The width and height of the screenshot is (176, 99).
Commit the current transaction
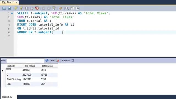[x=43, y=8]
